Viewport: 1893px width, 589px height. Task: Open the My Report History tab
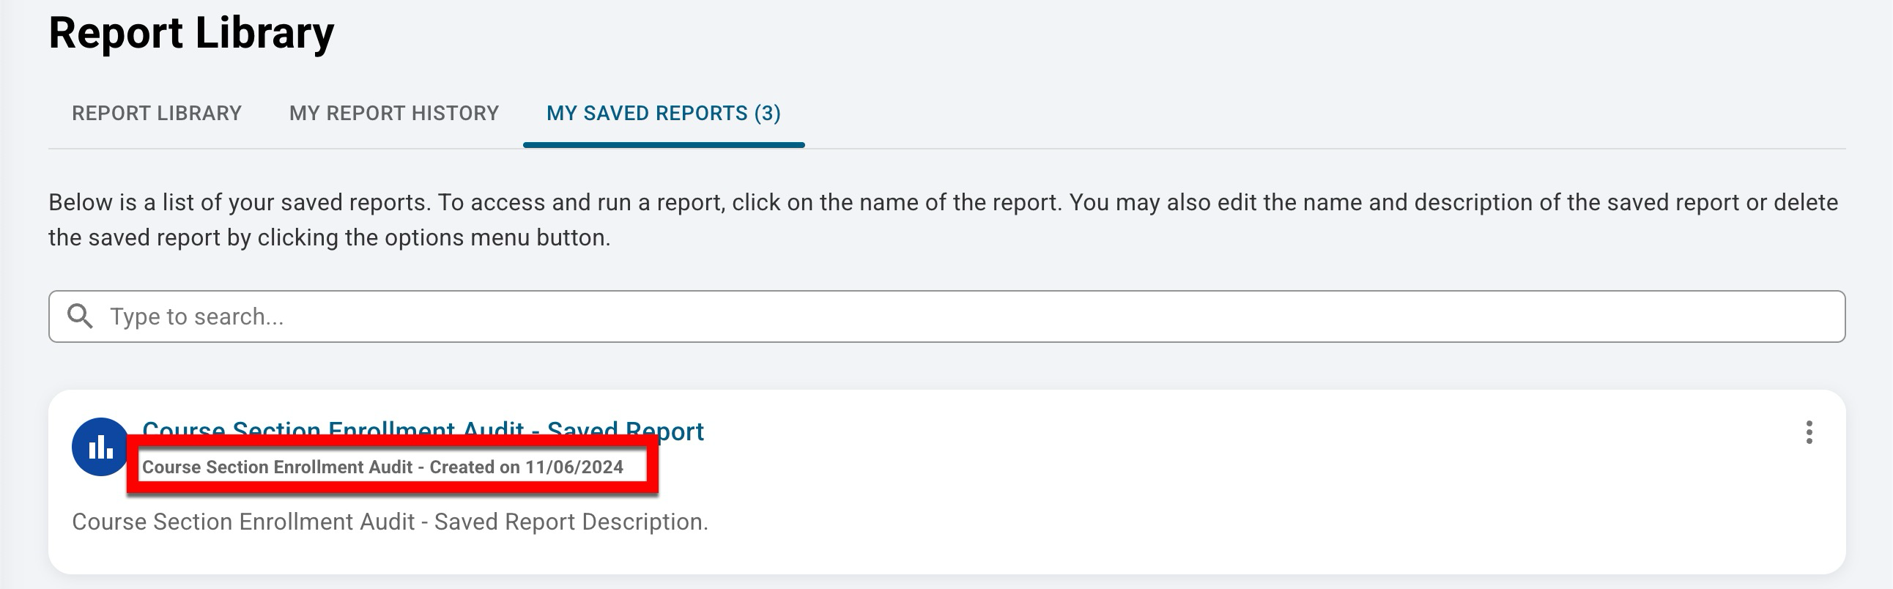click(x=394, y=113)
